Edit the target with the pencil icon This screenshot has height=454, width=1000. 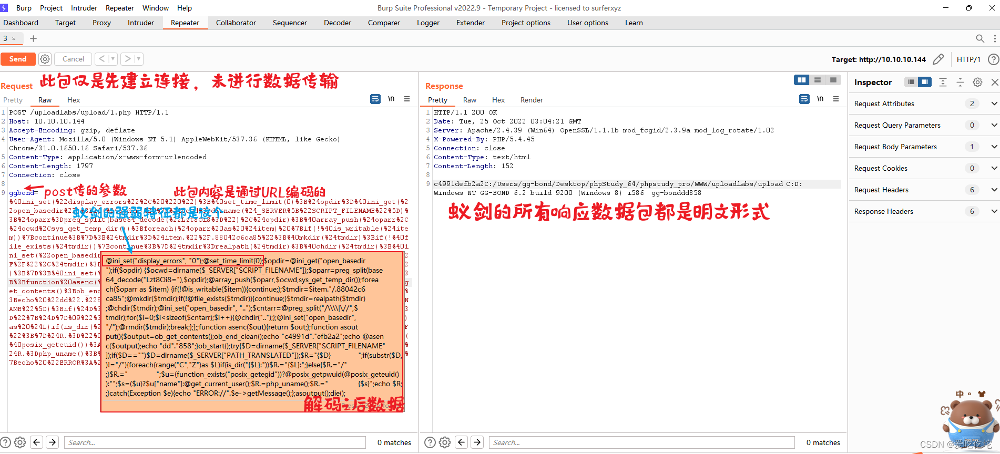938,59
